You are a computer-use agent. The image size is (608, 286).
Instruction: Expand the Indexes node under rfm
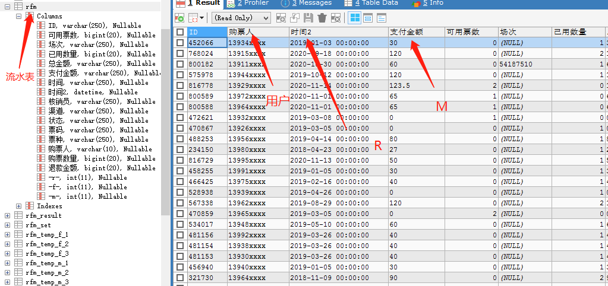tap(19, 206)
